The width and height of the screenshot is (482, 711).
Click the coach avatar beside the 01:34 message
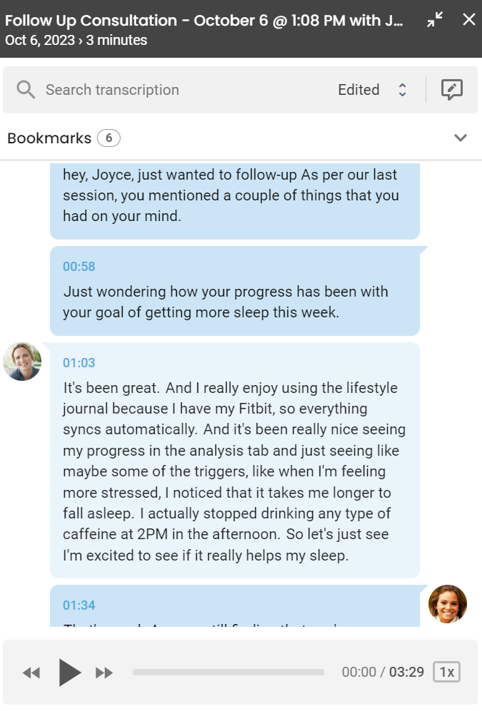(448, 604)
